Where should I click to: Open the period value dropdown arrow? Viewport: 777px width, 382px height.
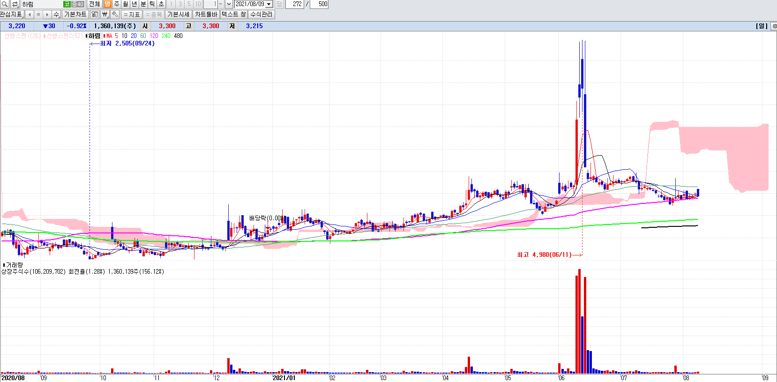pyautogui.click(x=221, y=4)
